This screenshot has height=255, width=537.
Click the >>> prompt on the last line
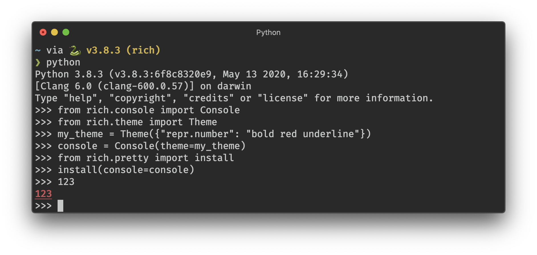[x=43, y=205]
